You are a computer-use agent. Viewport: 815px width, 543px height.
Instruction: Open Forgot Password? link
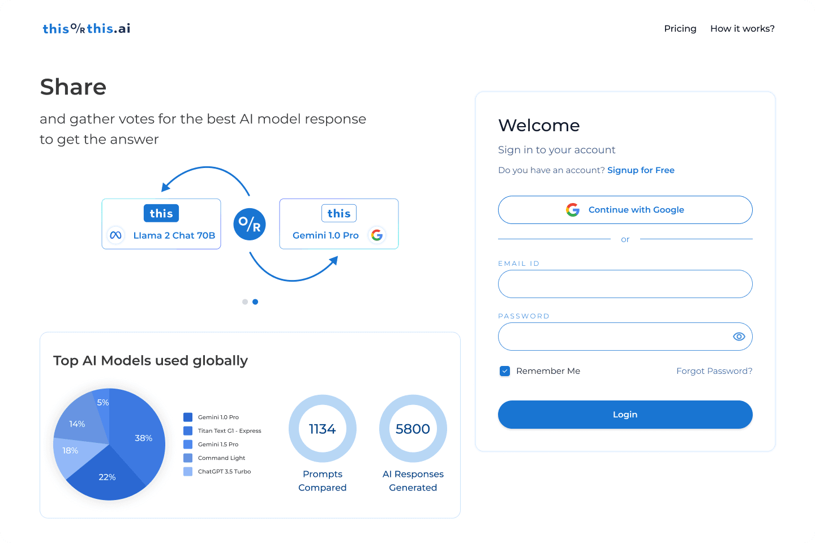[x=714, y=371]
